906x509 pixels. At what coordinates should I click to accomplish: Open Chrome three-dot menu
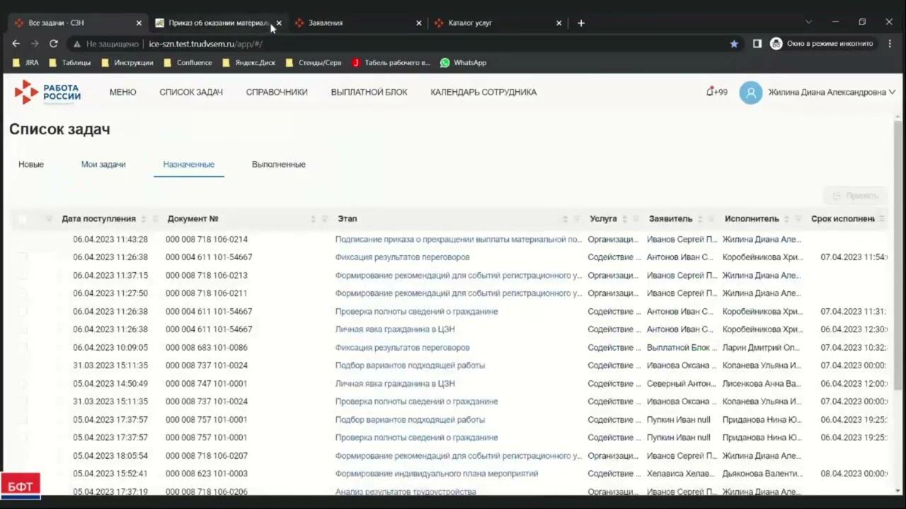(x=890, y=44)
